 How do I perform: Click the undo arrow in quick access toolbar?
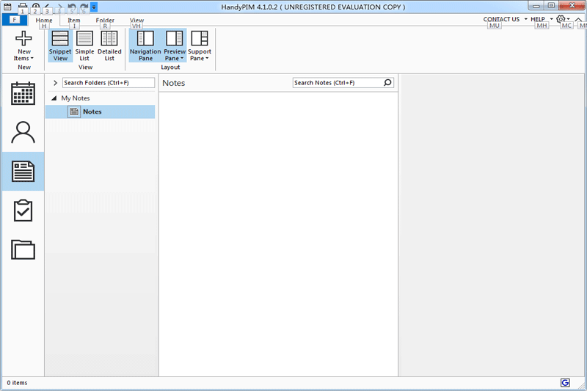tap(72, 7)
